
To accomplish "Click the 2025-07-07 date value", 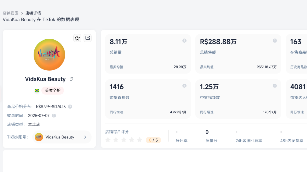I will 39,116.
